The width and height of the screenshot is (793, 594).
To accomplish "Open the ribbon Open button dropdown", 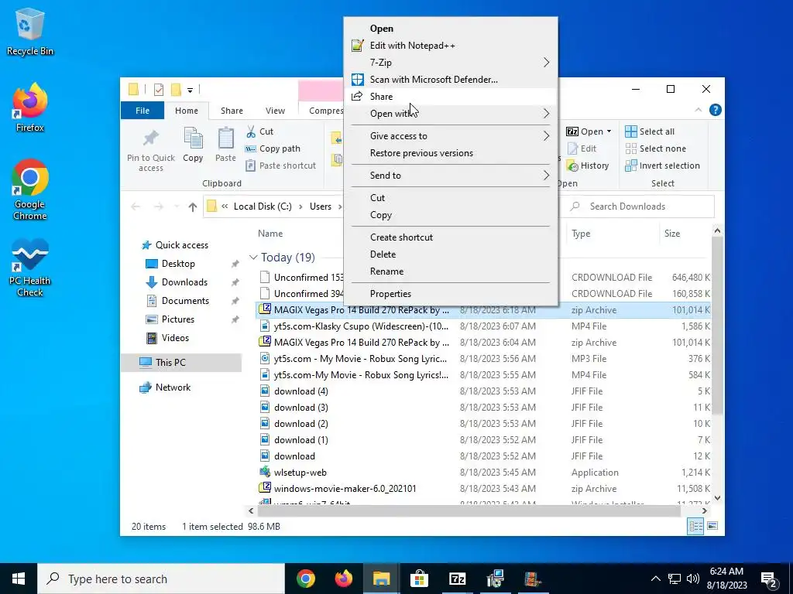I will pos(609,131).
